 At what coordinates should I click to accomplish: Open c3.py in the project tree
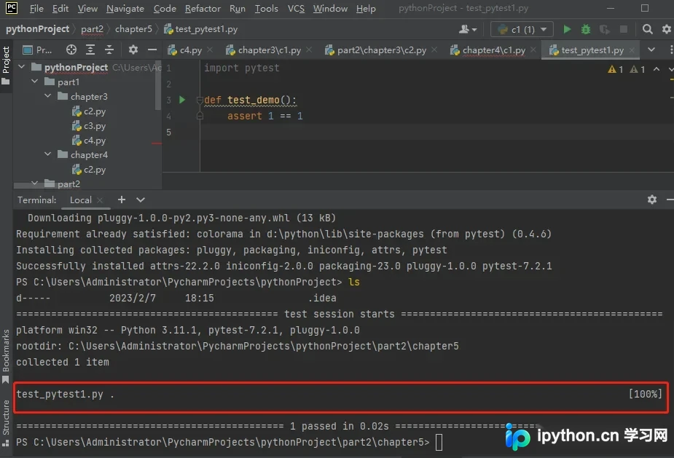tap(89, 126)
